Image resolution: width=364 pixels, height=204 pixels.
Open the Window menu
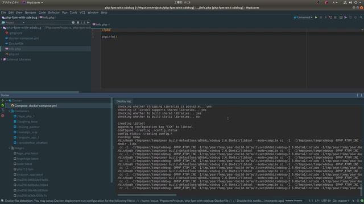pos(93,12)
